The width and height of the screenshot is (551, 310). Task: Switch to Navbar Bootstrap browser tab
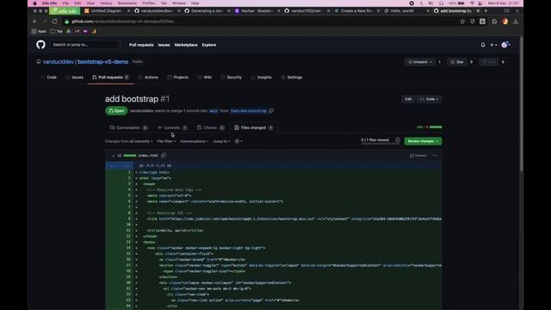(257, 11)
